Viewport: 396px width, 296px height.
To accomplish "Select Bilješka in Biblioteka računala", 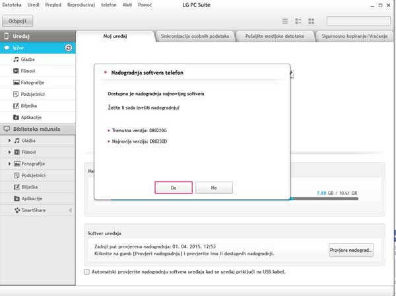I will [38, 187].
